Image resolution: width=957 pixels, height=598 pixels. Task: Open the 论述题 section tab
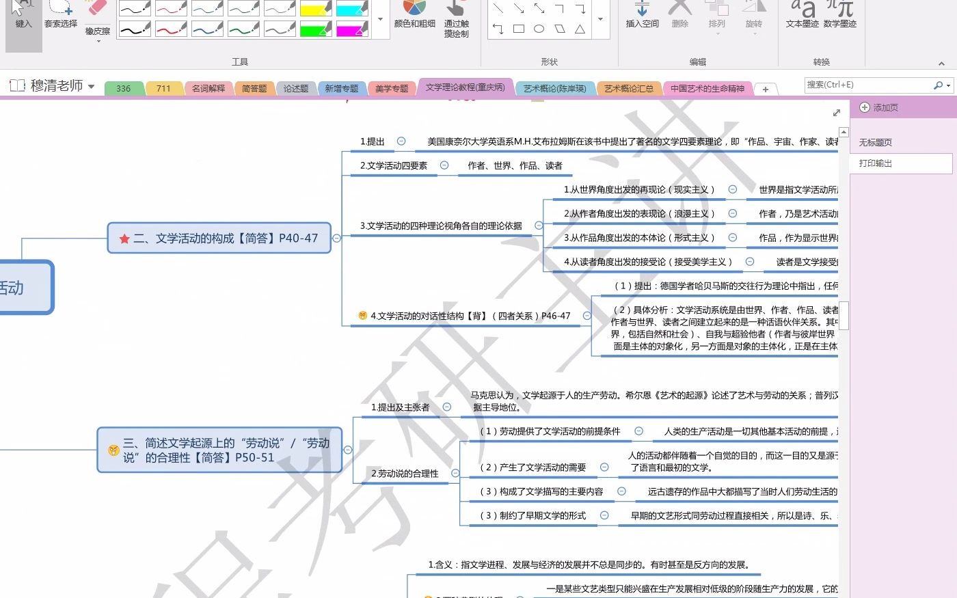[296, 88]
